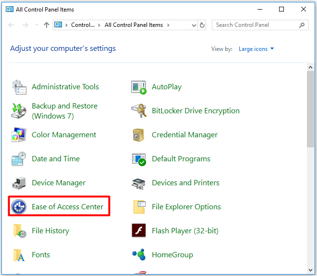
Task: Open the Large icons view dropdown
Action: point(256,49)
